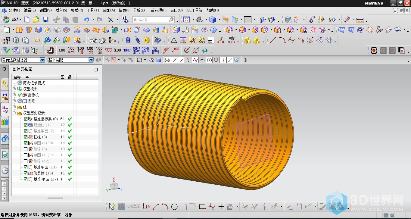Open the undo history dropdown arrow
The height and width of the screenshot is (219, 411).
pos(93,20)
